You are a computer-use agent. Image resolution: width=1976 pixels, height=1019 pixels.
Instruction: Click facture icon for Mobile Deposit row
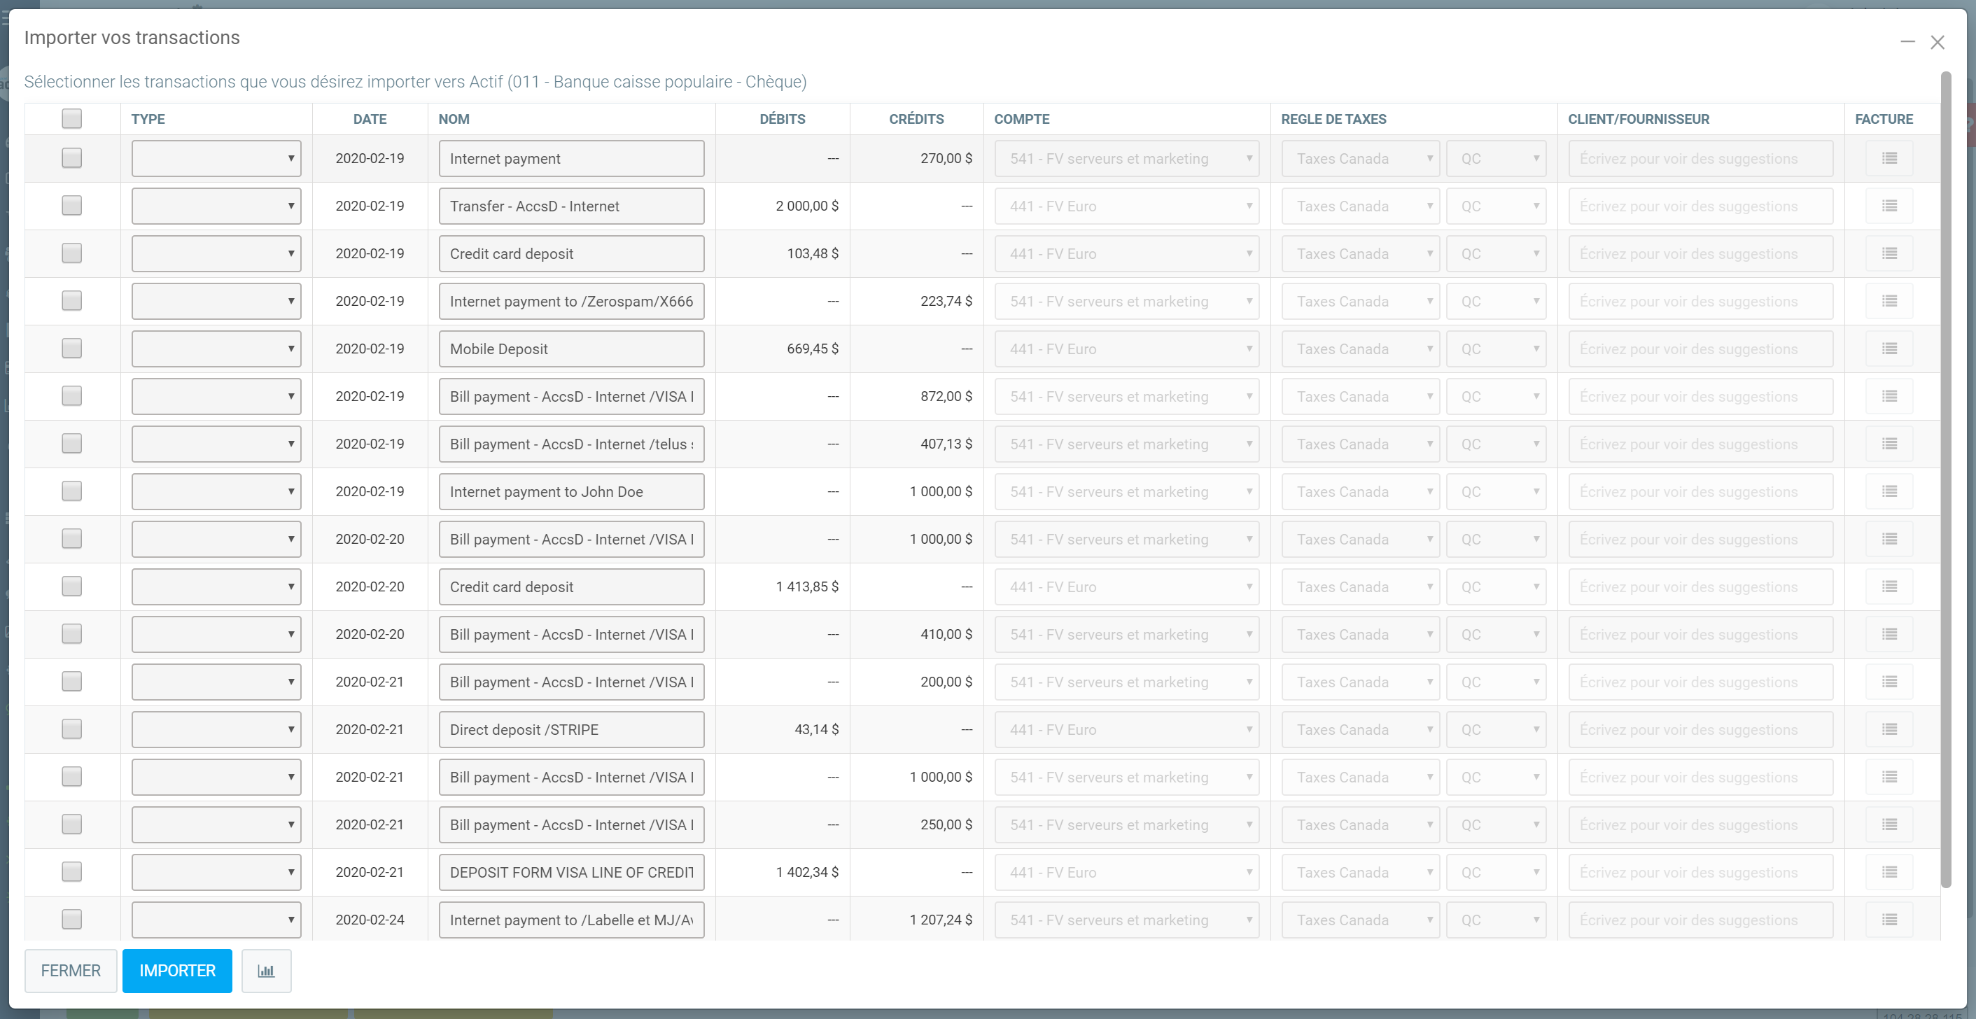1889,349
